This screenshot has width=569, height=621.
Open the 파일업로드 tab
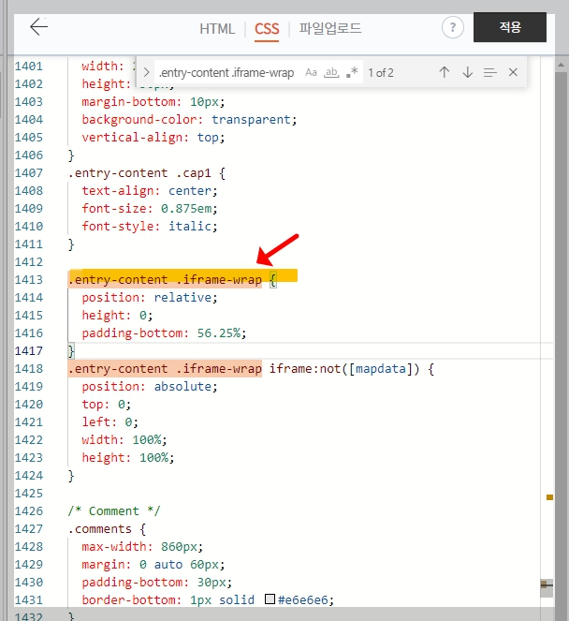point(330,28)
